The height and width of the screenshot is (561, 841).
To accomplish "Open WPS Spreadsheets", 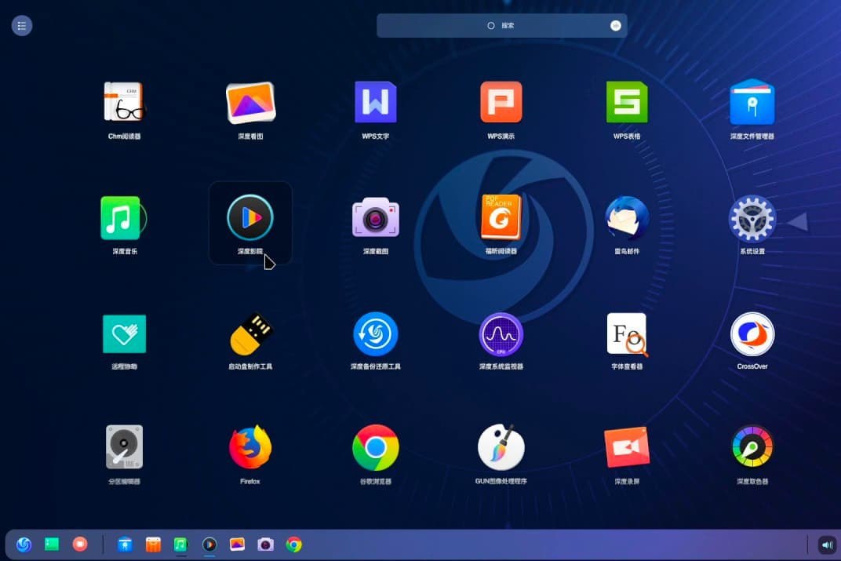I will click(627, 102).
